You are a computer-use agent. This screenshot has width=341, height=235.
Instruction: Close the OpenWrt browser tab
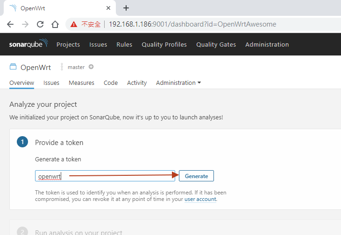pos(108,8)
